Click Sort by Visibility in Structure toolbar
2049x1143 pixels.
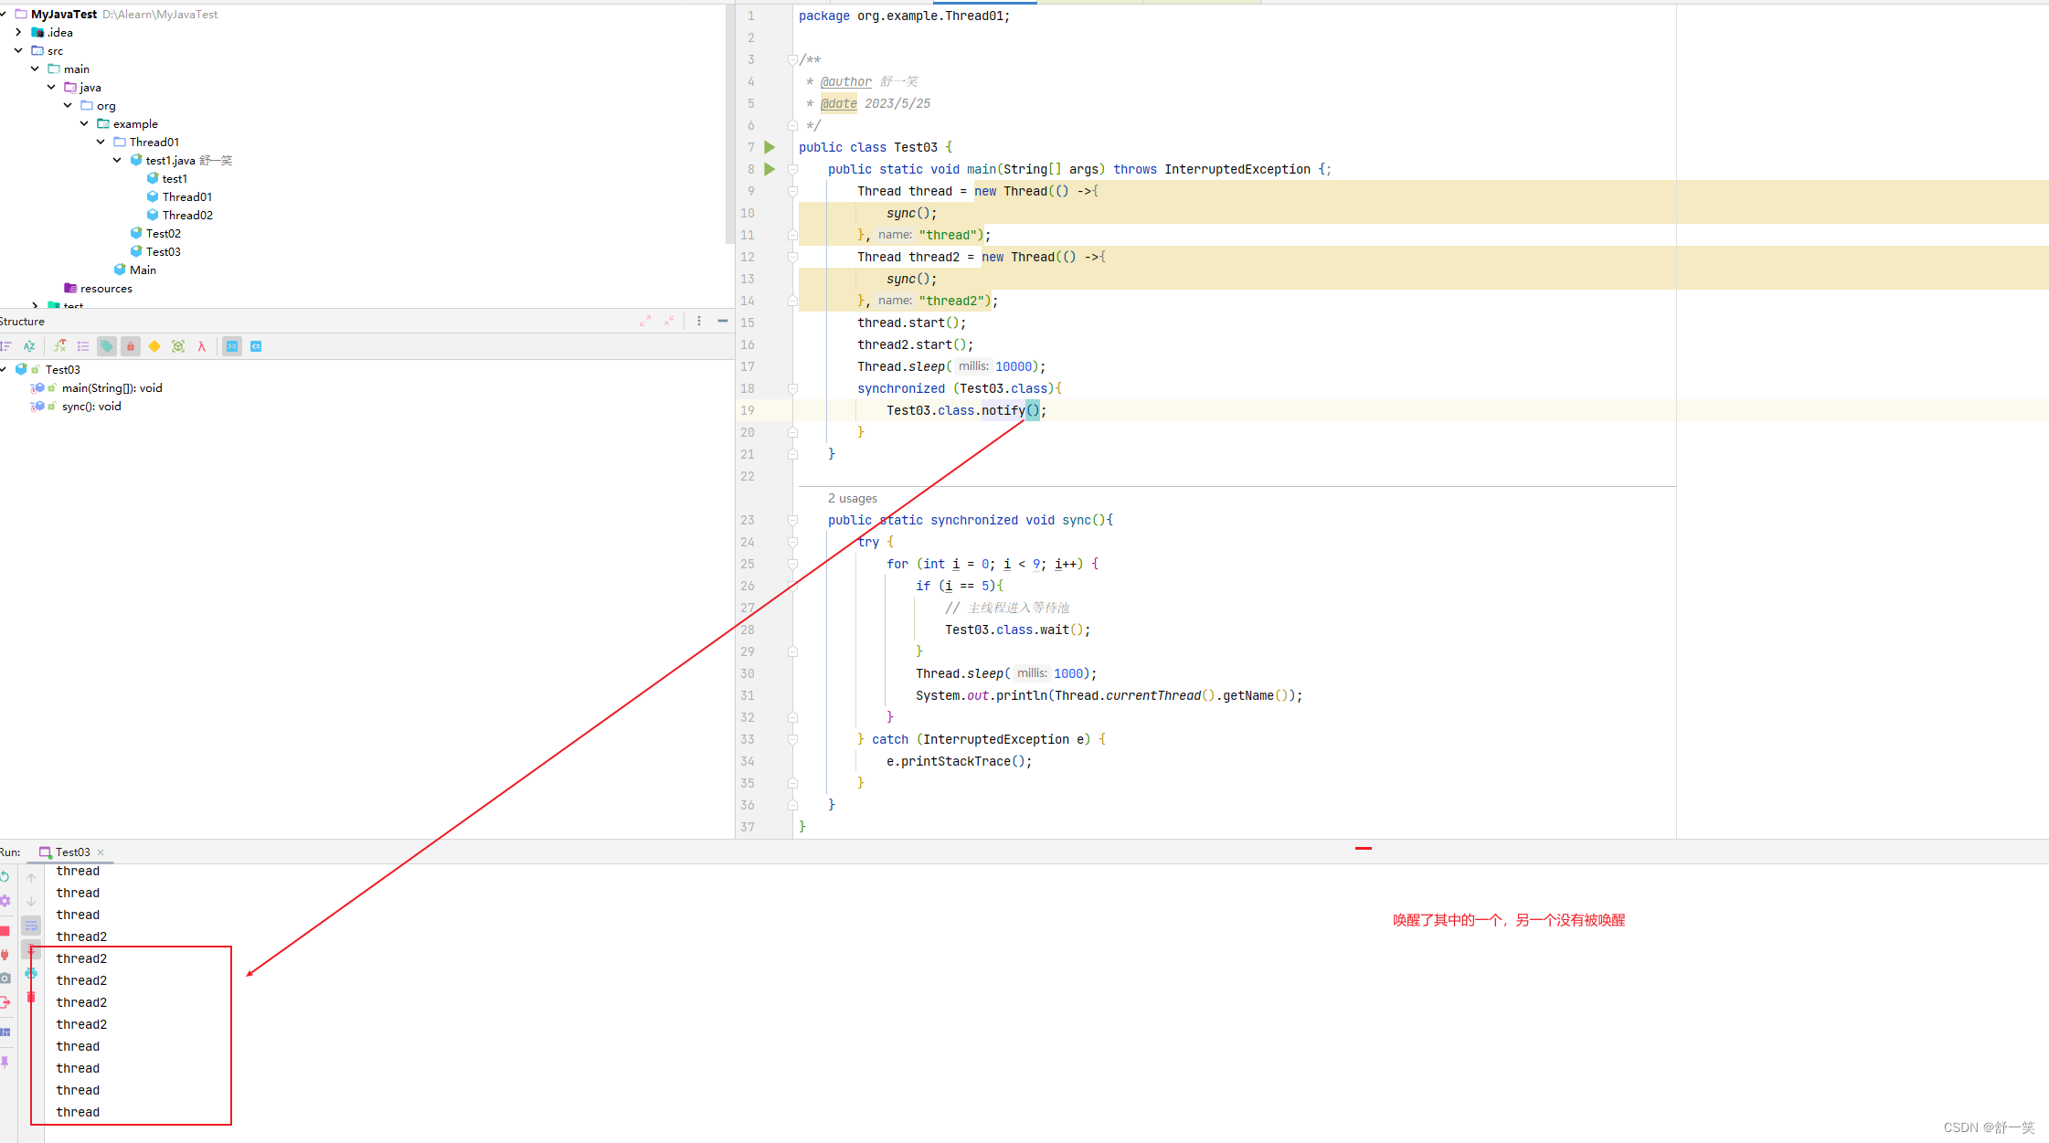5,346
